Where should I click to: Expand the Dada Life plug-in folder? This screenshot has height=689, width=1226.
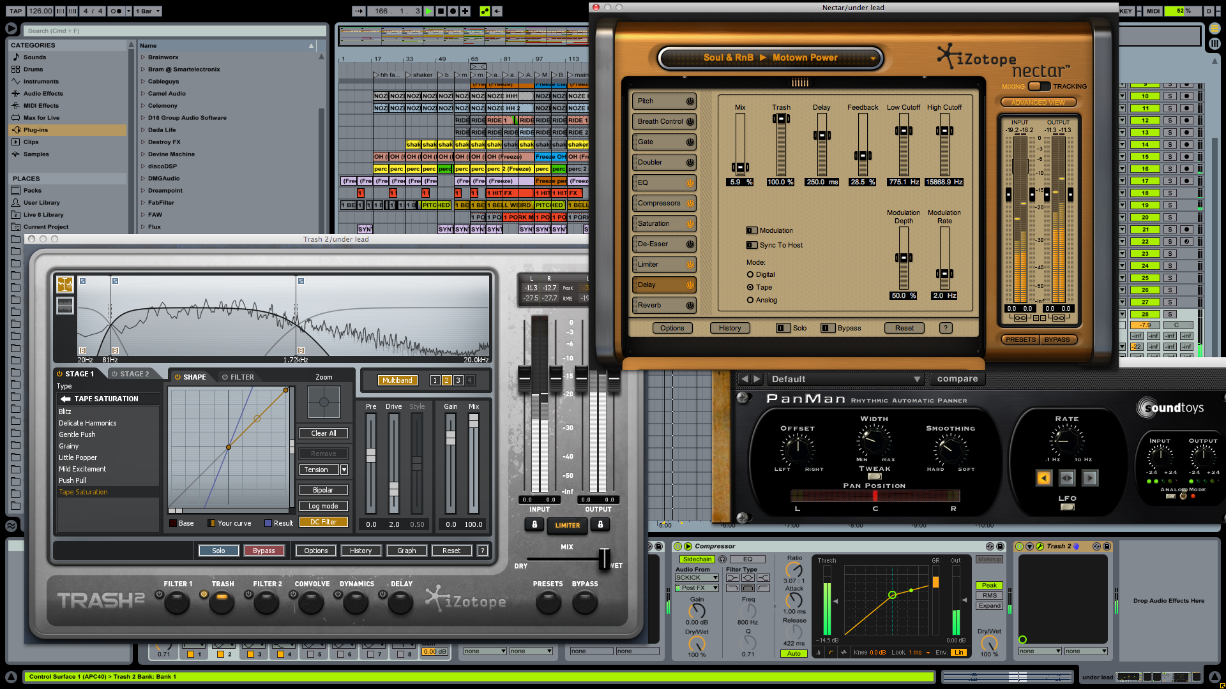click(x=143, y=130)
